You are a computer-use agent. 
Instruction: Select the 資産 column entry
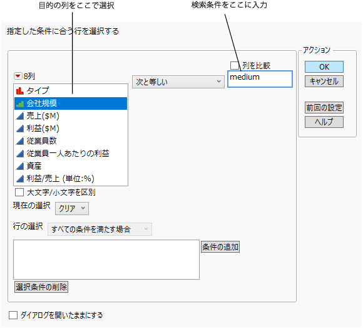[x=71, y=166]
